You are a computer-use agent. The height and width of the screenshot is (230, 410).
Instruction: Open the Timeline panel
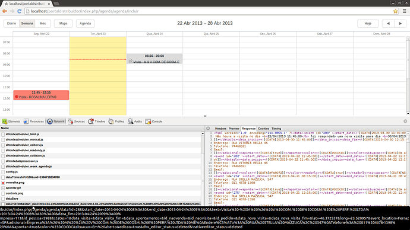96,122
